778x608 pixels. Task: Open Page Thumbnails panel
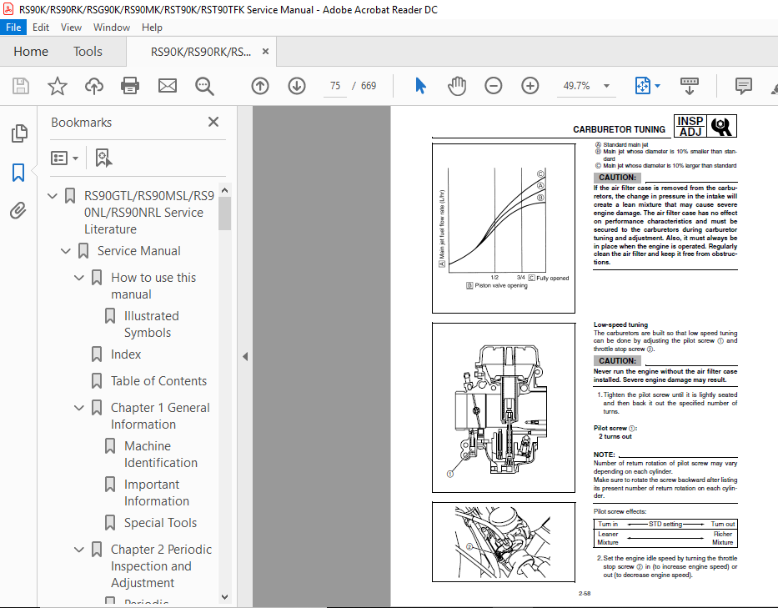pos(19,133)
